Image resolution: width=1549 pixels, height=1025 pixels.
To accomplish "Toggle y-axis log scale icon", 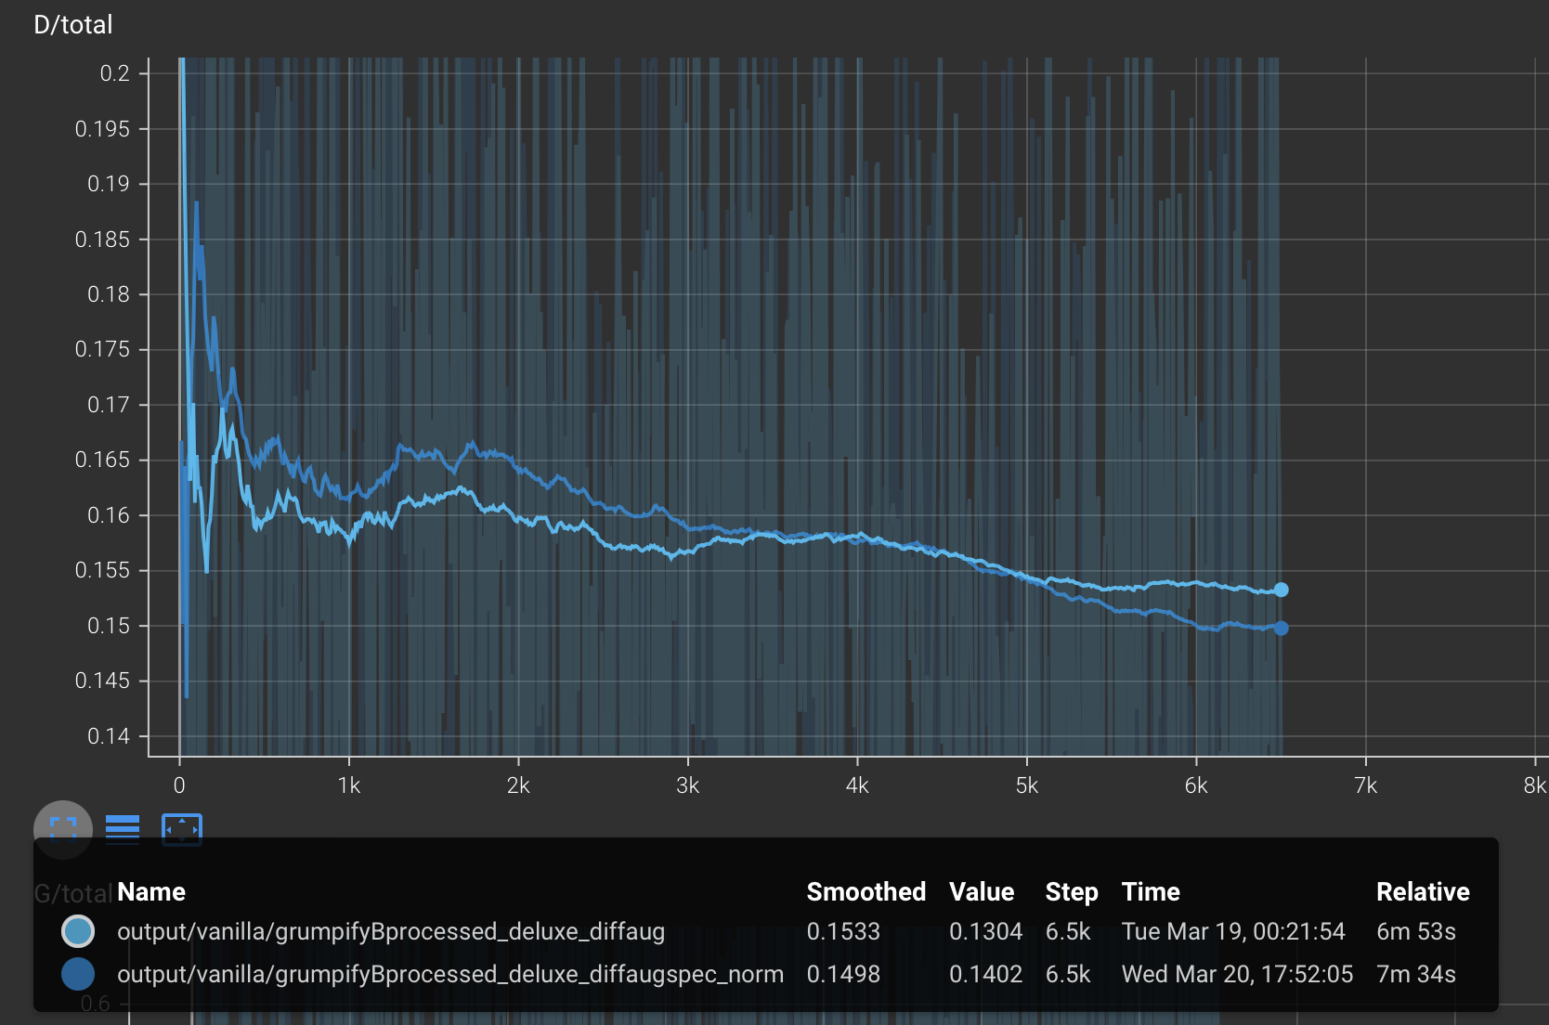I will point(123,828).
